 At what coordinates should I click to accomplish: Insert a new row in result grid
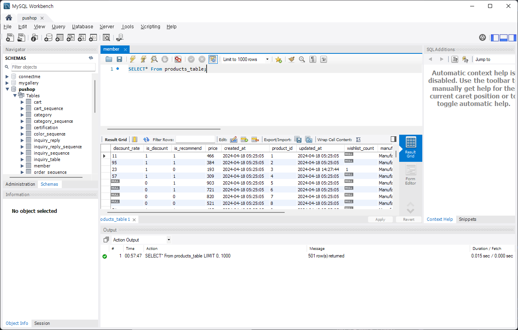(x=244, y=139)
